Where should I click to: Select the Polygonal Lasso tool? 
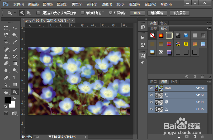coord(6,35)
